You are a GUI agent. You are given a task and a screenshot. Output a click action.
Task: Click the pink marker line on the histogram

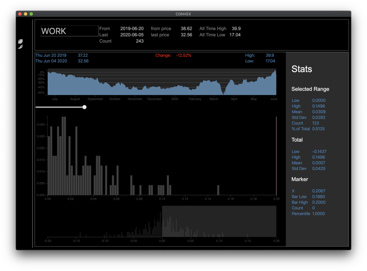tap(276, 156)
